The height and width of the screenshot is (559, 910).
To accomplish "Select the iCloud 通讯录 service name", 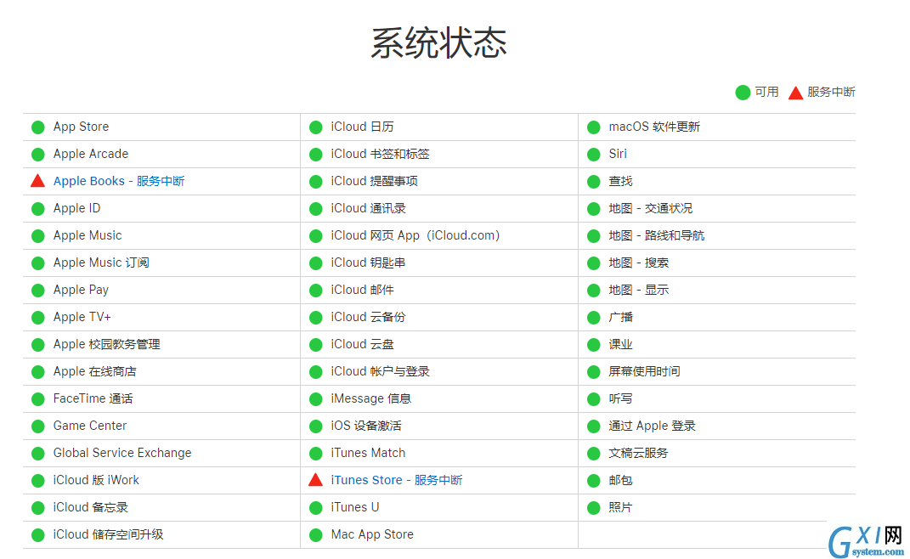I will pyautogui.click(x=369, y=208).
